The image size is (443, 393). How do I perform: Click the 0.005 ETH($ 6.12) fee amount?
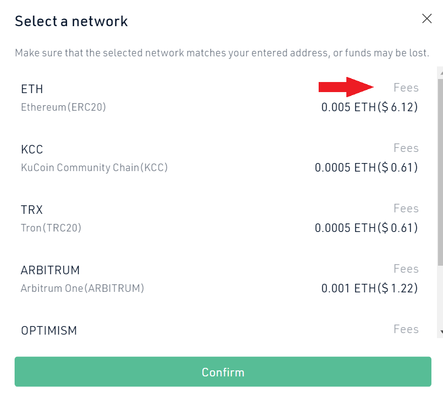coord(370,107)
